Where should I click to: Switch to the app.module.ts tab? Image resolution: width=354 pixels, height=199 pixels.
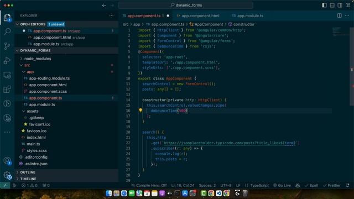[250, 16]
